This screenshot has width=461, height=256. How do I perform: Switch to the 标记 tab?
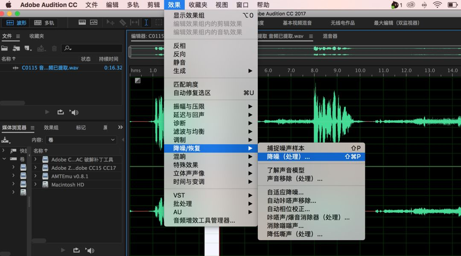[x=81, y=128]
